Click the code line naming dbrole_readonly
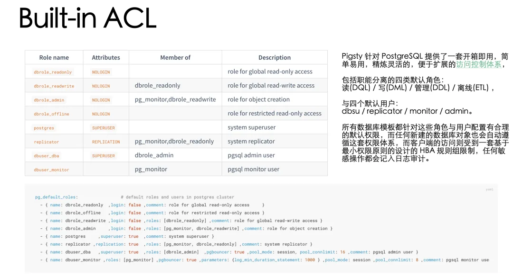This screenshot has width=513, height=277. pos(152,205)
